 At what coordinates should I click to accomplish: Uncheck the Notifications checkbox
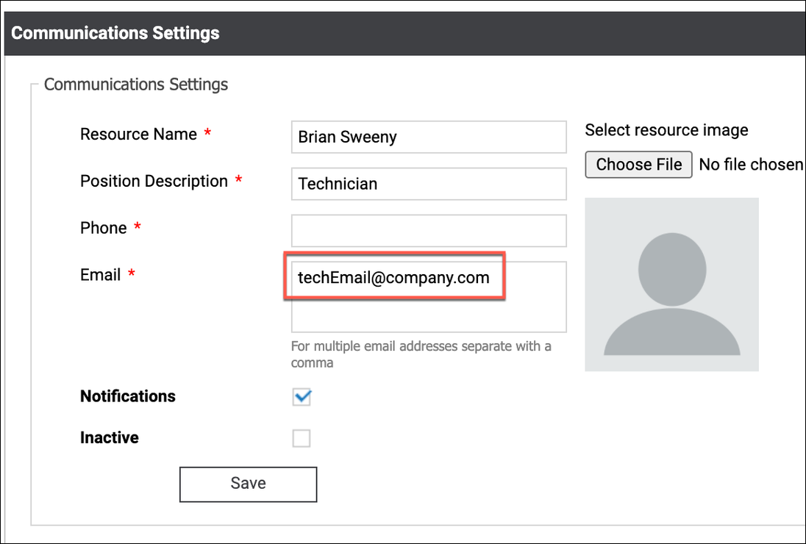[x=302, y=397]
